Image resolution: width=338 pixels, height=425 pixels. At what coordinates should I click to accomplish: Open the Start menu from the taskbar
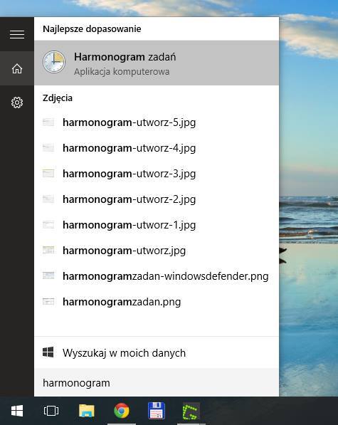[17, 411]
